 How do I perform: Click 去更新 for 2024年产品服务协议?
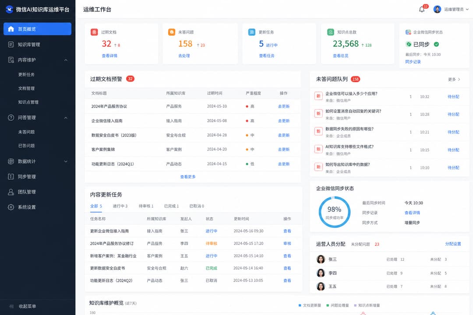click(x=283, y=106)
